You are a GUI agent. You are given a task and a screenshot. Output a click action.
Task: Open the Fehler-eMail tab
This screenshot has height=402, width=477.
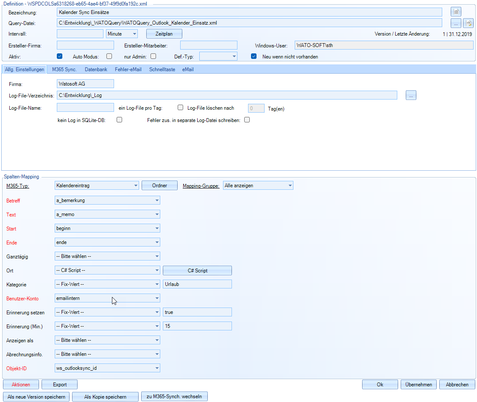[128, 69]
